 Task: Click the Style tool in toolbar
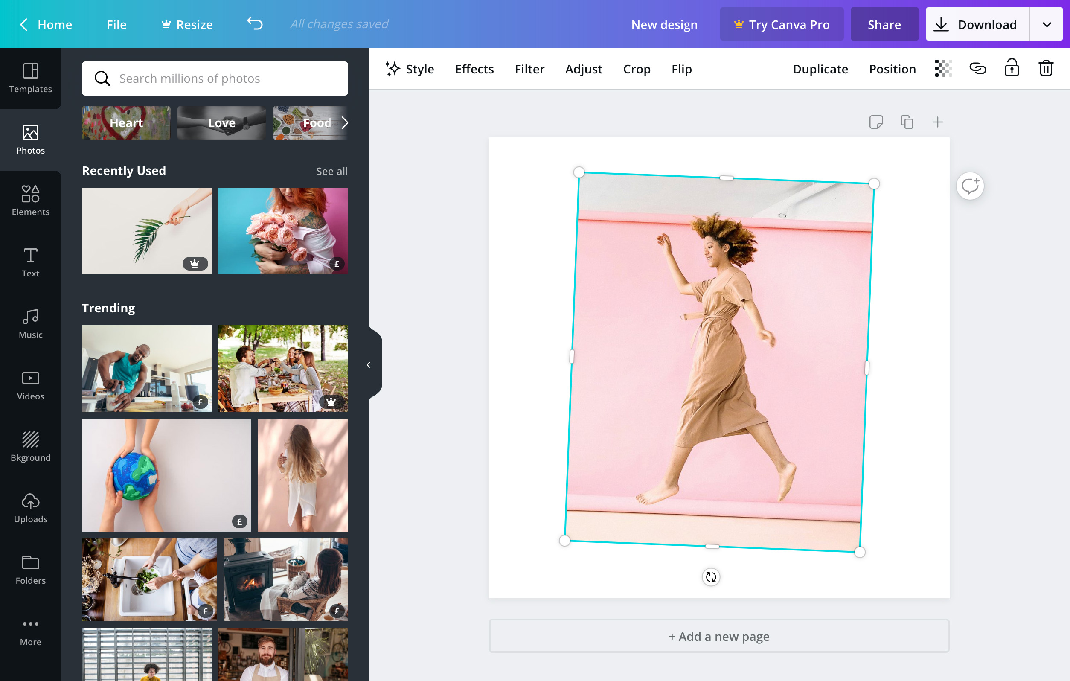pyautogui.click(x=409, y=69)
